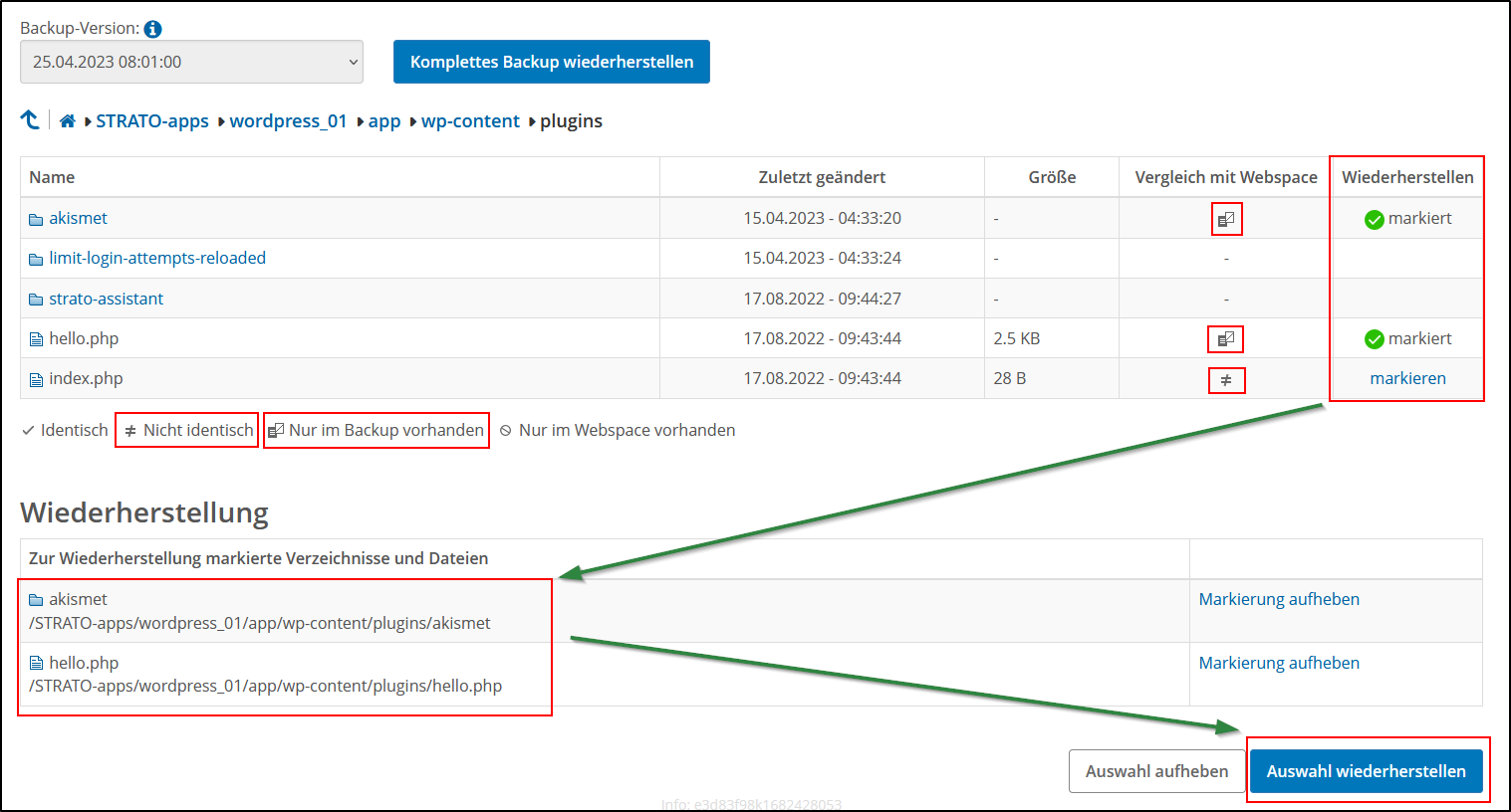Click 'Auswahl aufheben' to clear the selection

[x=1156, y=770]
